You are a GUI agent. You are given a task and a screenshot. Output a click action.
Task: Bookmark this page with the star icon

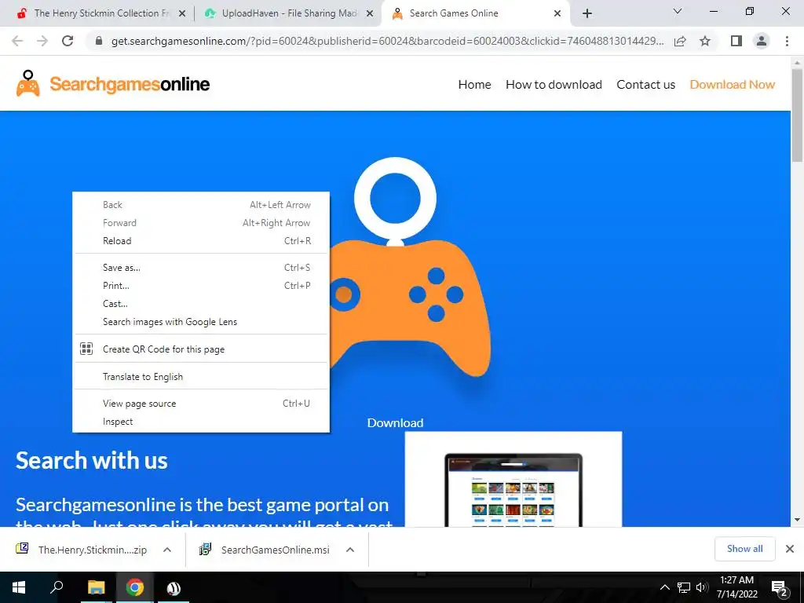(x=705, y=41)
